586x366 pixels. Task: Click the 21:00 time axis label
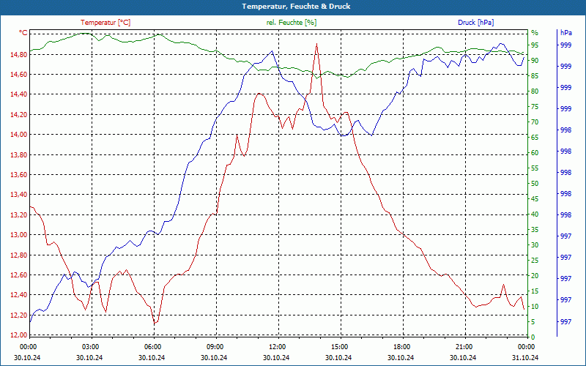(x=464, y=346)
